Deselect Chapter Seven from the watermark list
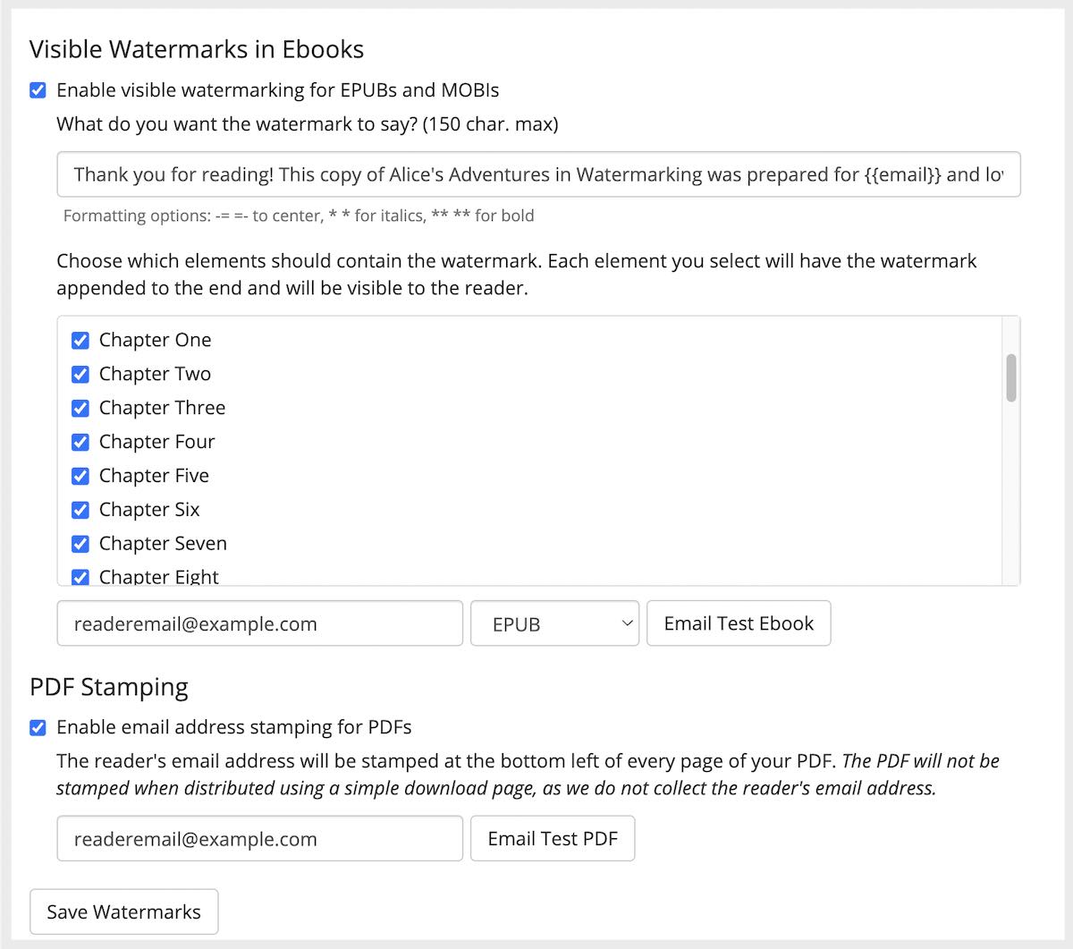Viewport: 1073px width, 949px height. click(80, 544)
